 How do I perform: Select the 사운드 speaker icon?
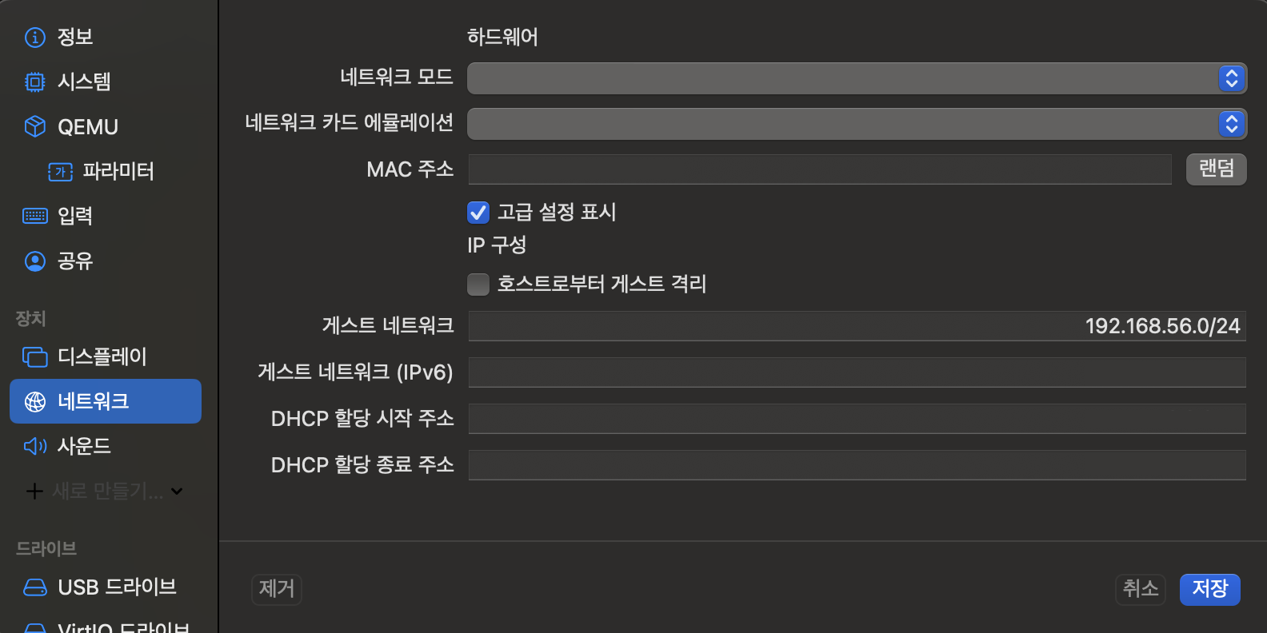pos(35,446)
